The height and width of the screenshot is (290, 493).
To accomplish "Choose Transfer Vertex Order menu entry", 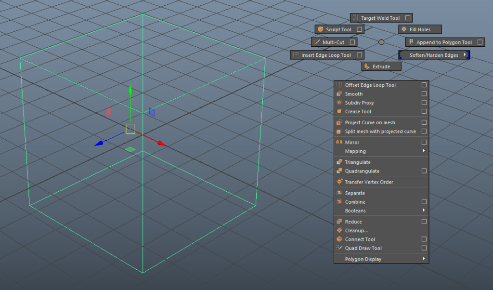I will pos(381,182).
